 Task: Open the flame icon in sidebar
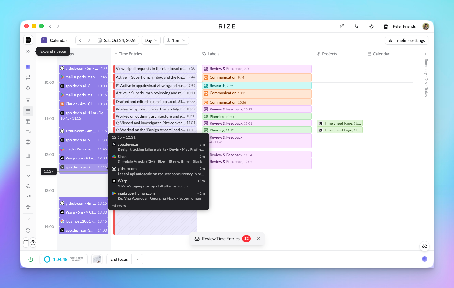click(x=28, y=88)
